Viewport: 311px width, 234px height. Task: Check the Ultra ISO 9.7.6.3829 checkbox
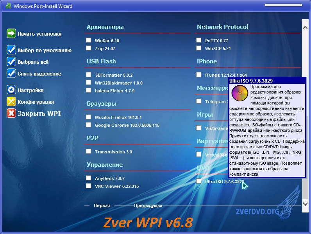(x=198, y=181)
